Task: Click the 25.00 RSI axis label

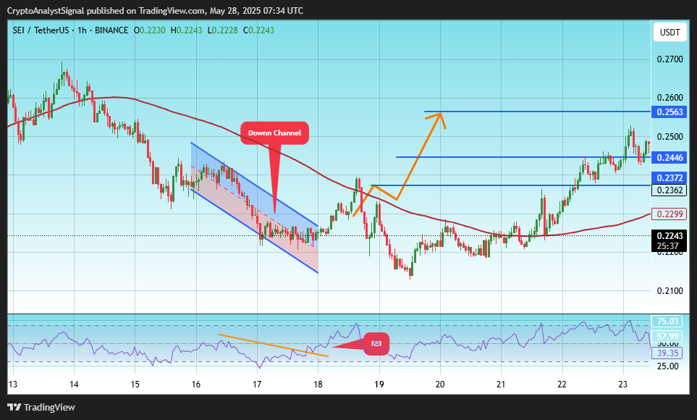Action: pyautogui.click(x=668, y=366)
